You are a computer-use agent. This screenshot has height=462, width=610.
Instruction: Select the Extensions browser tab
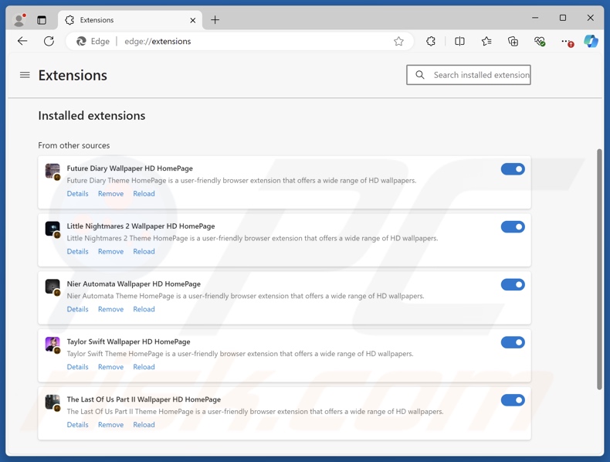[x=124, y=20]
